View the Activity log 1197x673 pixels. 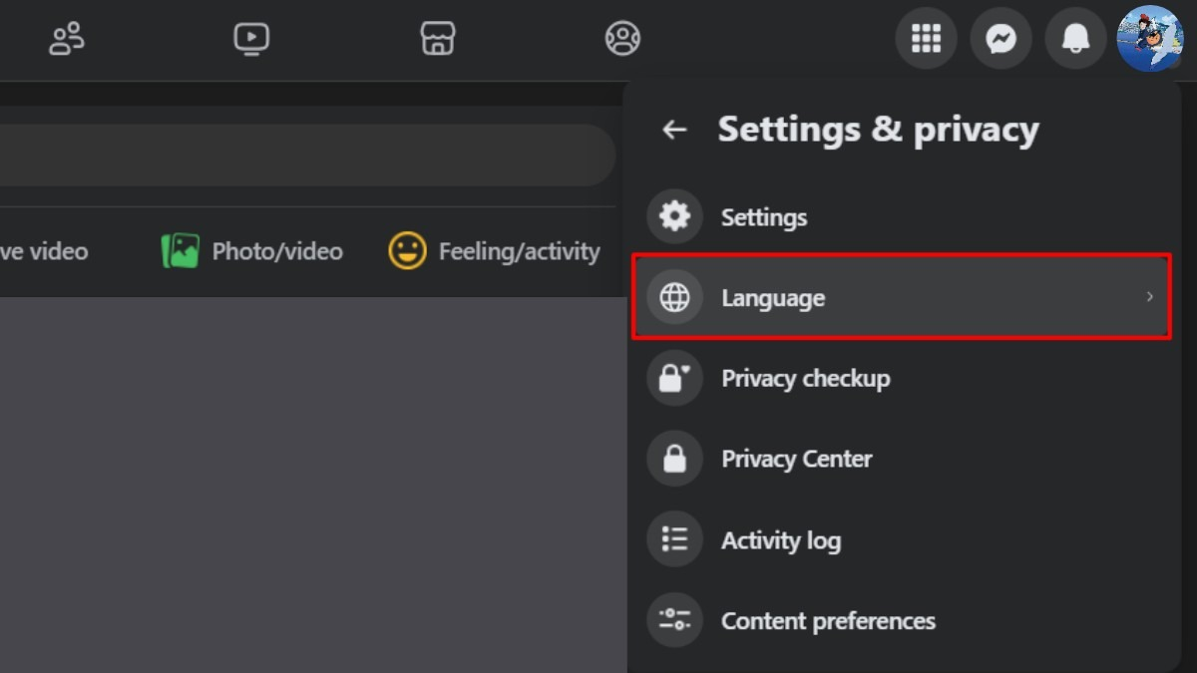(780, 540)
